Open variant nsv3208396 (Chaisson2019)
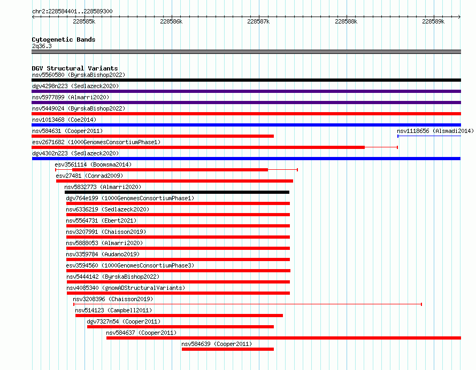The image size is (476, 370). (113, 299)
